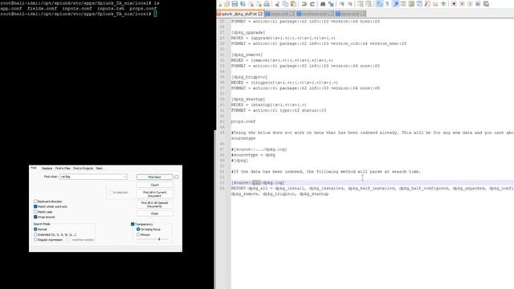Image resolution: width=514 pixels, height=289 pixels.
Task: Click the Save Recorded Macro icon
Action: [486, 4]
